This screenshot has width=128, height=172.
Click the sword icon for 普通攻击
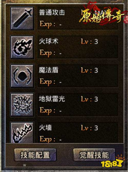pos(22,19)
